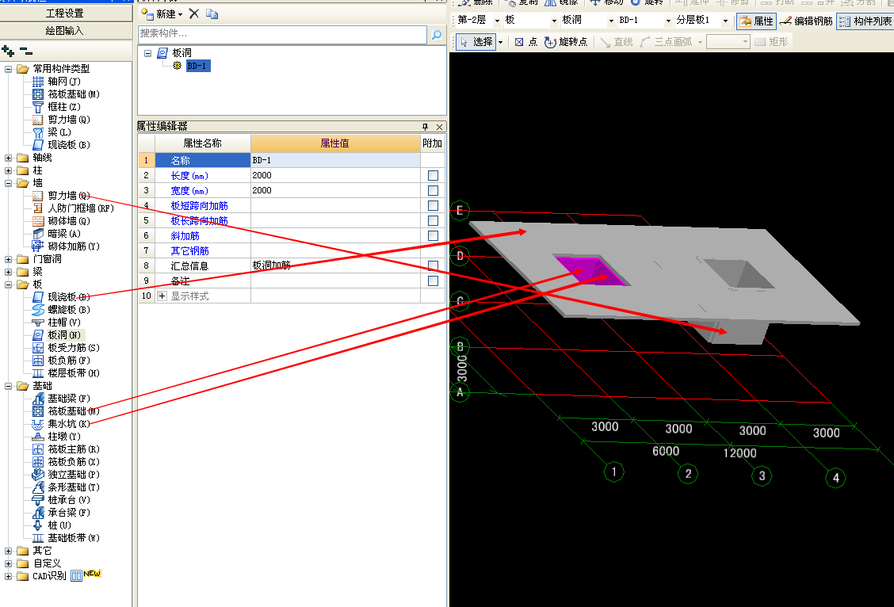Viewport: 894px width, 607px height.
Task: Choose the 旋转点 draw tool
Action: [x=566, y=42]
